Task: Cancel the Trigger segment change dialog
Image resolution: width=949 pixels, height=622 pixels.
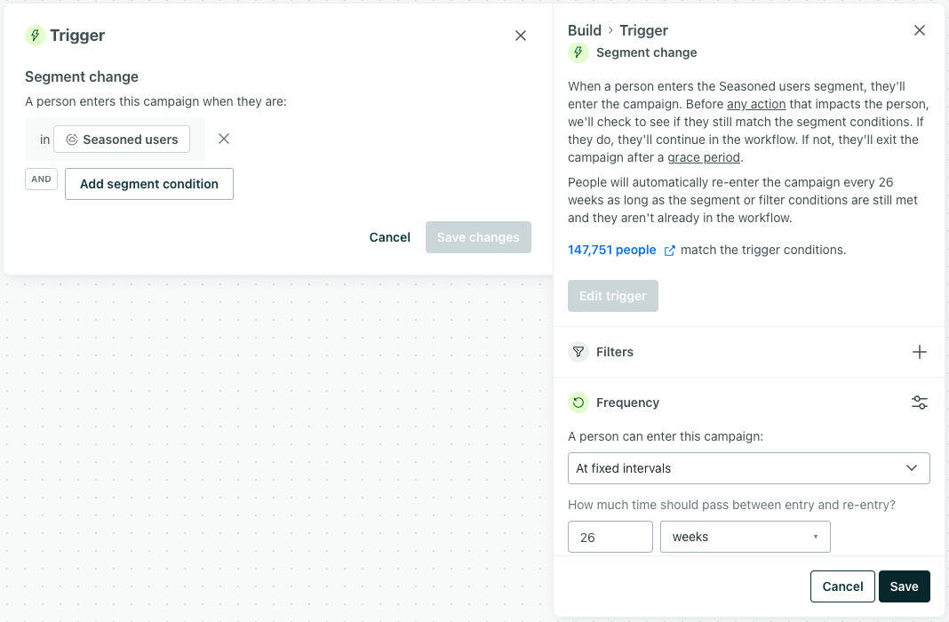Action: point(390,237)
